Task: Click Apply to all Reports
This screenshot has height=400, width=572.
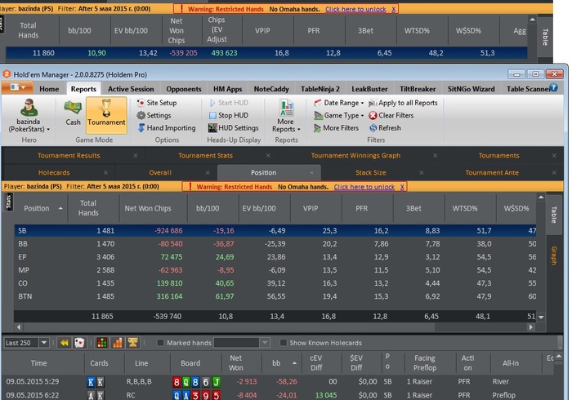Action: 403,103
